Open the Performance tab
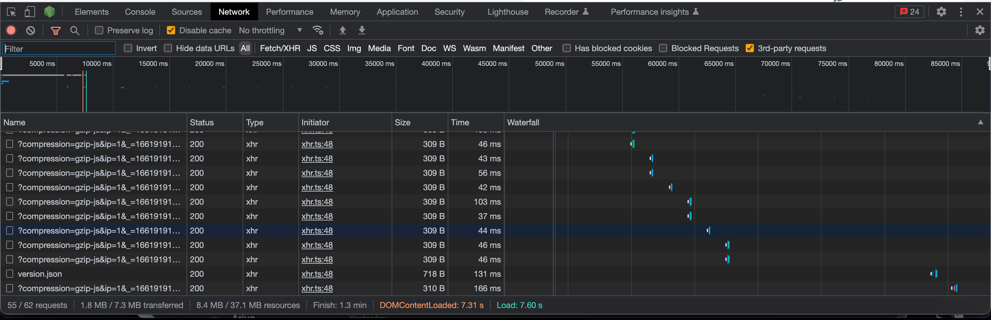991x320 pixels. 289,12
